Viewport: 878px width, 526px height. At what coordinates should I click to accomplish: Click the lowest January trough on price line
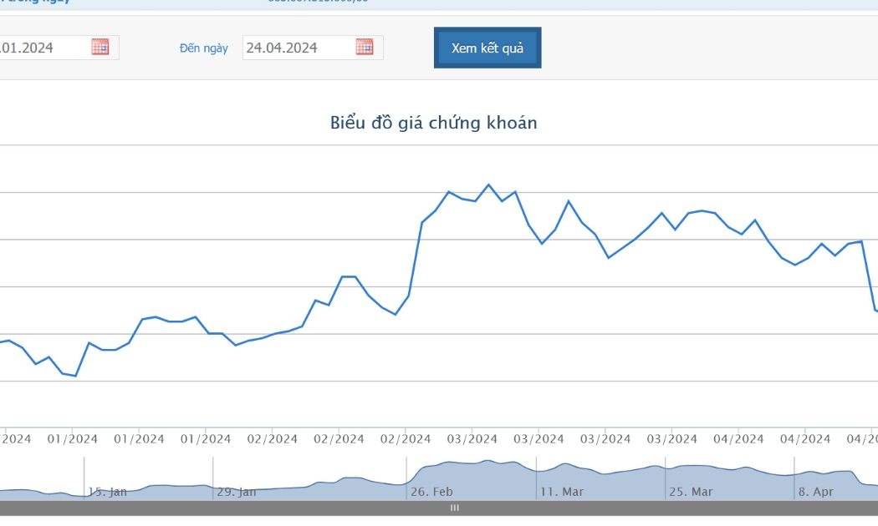coord(75,376)
